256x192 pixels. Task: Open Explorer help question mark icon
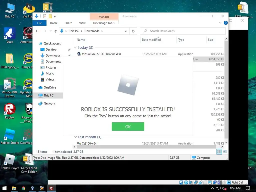(226, 23)
